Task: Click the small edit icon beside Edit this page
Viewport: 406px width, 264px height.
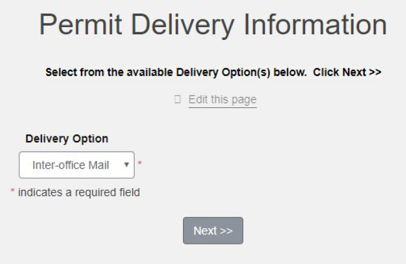Action: (x=178, y=99)
